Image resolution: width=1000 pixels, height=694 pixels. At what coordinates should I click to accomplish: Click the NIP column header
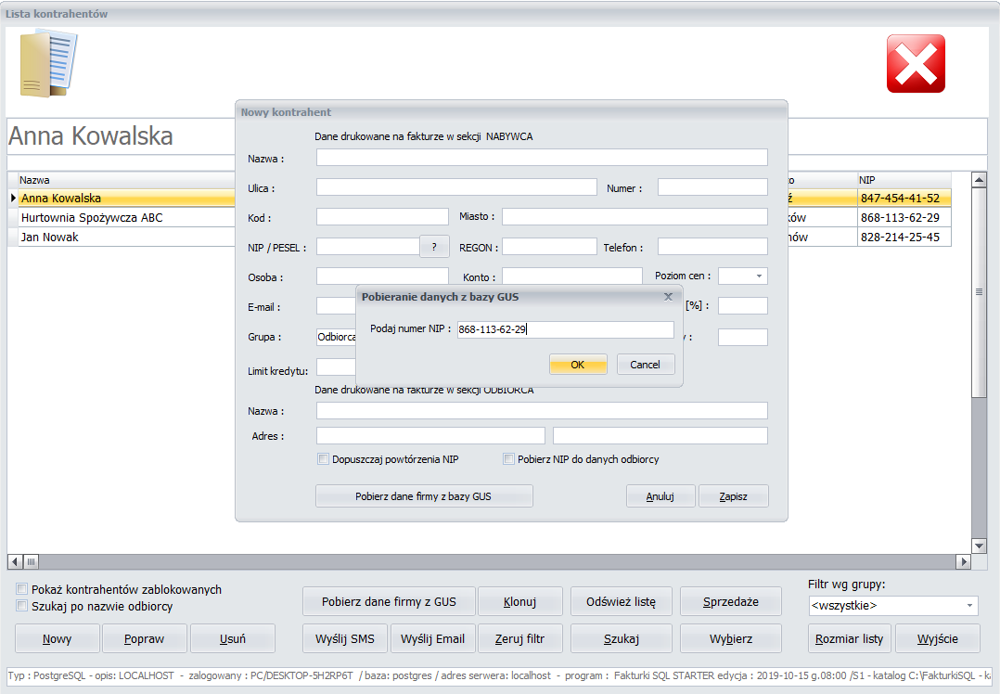(x=904, y=180)
